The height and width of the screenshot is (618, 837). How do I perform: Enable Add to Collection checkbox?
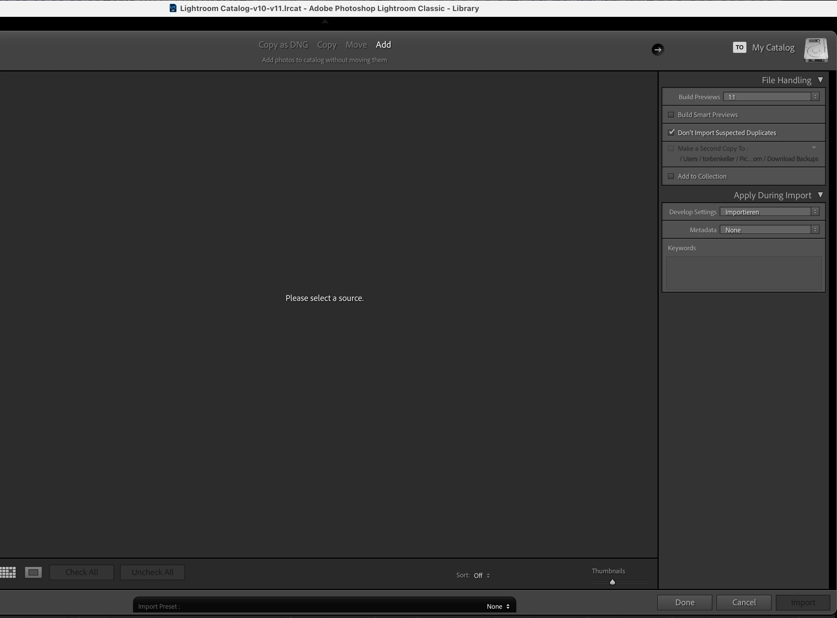[x=671, y=176]
